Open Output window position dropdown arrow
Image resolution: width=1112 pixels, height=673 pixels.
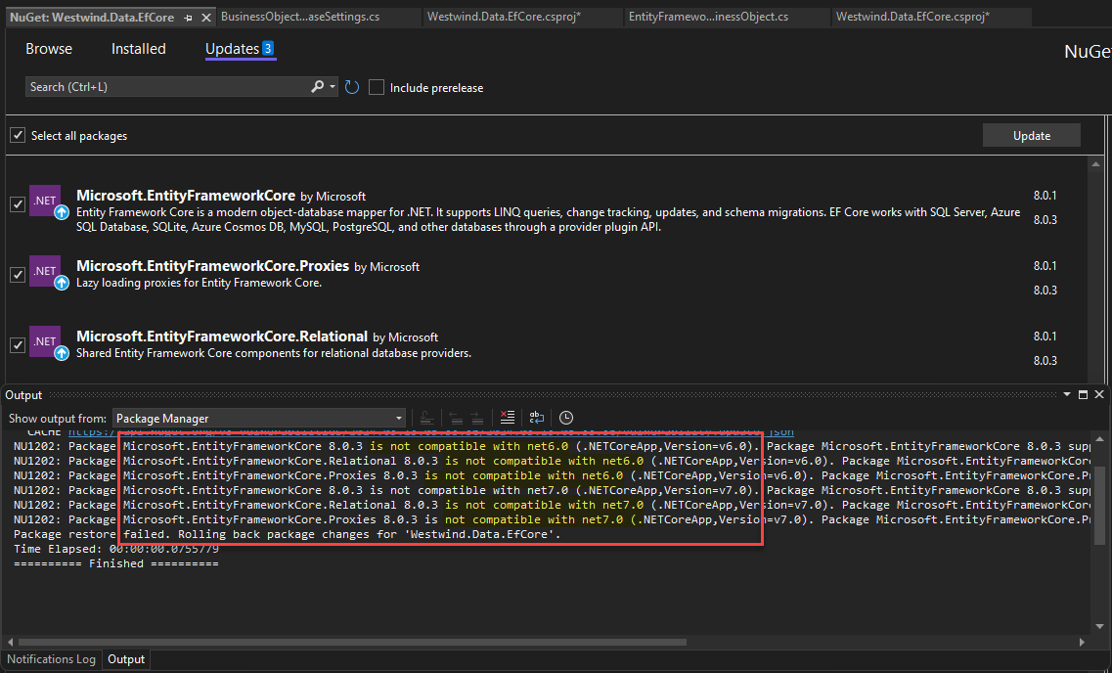pyautogui.click(x=1067, y=395)
